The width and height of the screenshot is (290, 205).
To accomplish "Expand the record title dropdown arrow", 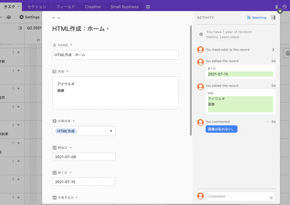I will click(x=108, y=29).
